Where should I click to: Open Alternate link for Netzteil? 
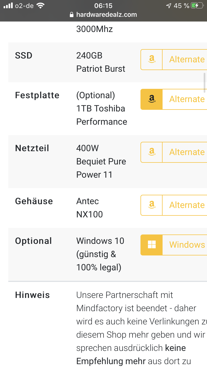(187, 152)
